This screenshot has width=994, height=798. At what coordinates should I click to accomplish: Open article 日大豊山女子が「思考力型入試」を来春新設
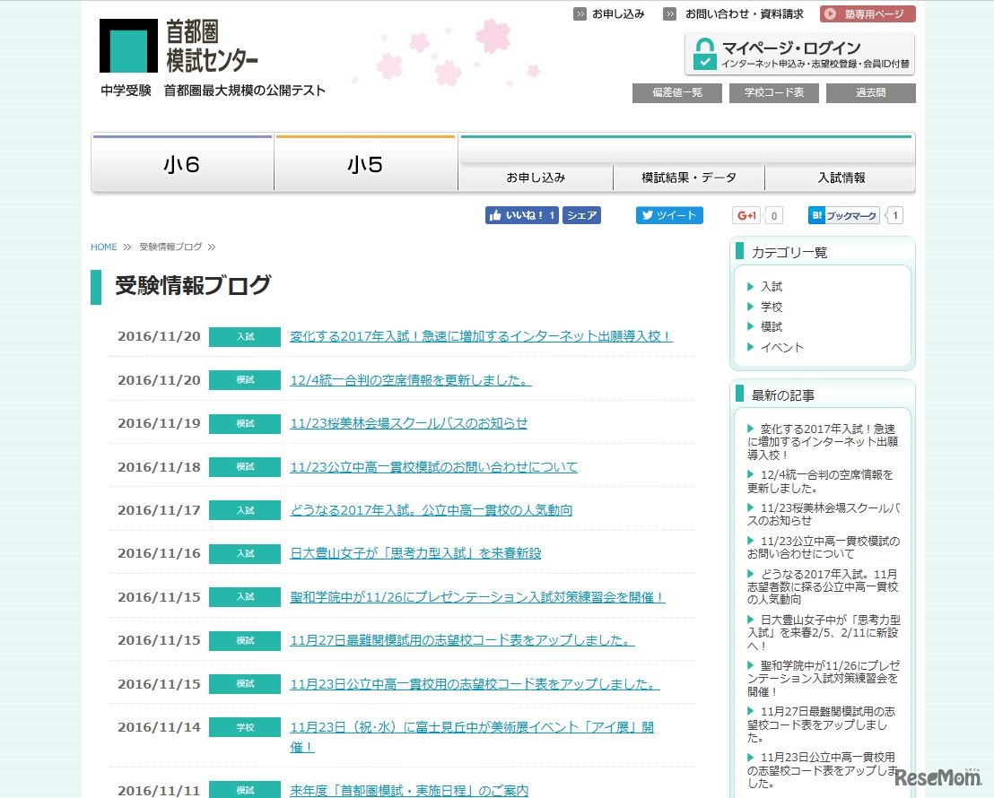point(415,553)
